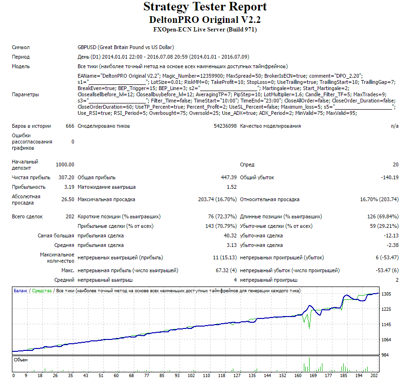Click average losing trade value -2.38
This screenshot has width=411, height=379.
tap(392, 245)
